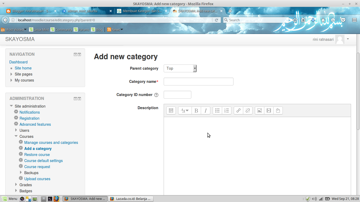Image resolution: width=360 pixels, height=202 pixels.
Task: Open the Firefox Hello smiley icon
Action: 333,20
